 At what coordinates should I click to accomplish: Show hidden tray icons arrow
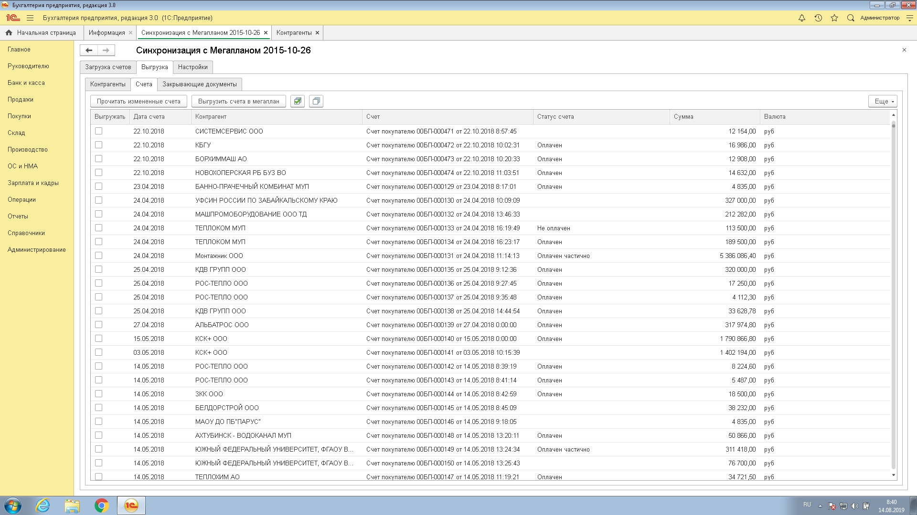[820, 506]
